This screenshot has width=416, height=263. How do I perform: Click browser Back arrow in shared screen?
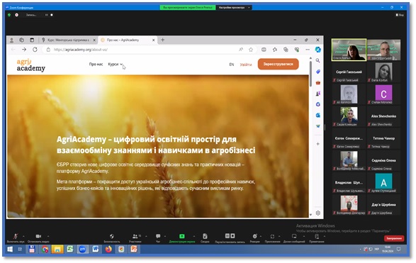pyautogui.click(x=13, y=50)
